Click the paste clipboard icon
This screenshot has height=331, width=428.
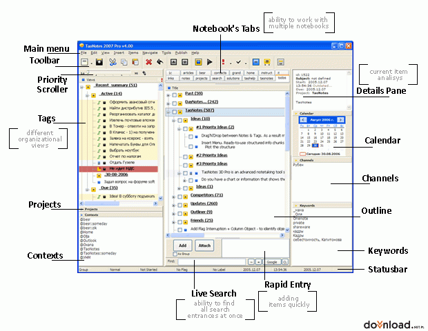(x=135, y=62)
